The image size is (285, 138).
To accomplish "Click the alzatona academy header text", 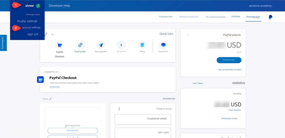I will point(260,6).
